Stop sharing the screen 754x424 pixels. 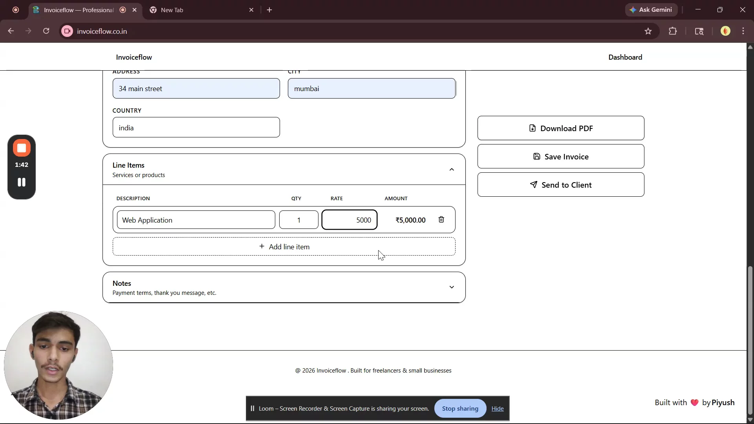[x=460, y=408]
